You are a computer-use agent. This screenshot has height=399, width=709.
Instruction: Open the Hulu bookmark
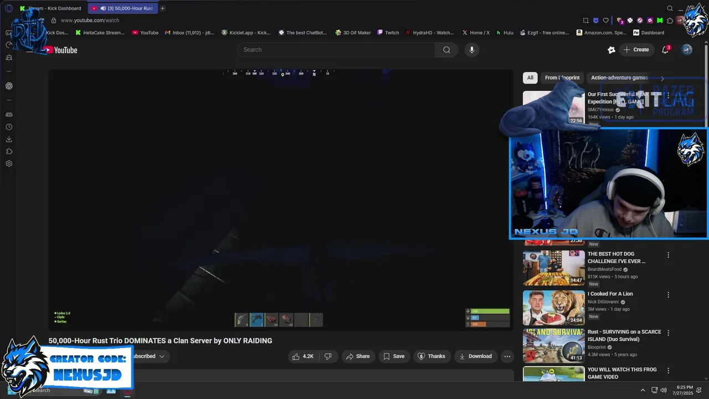(x=505, y=33)
